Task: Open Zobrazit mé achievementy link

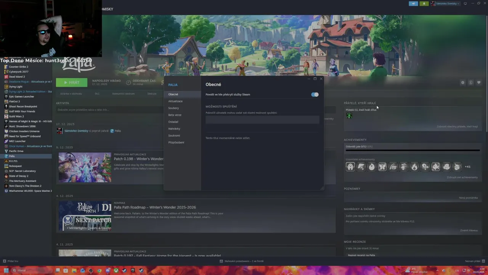Action: pyautogui.click(x=462, y=178)
